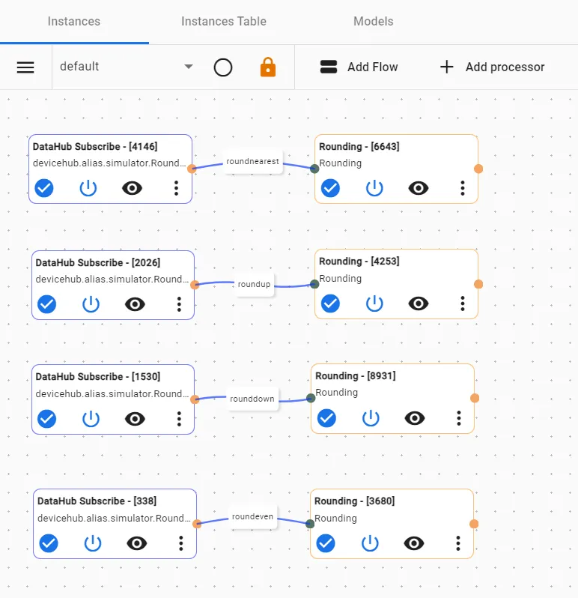Toggle eye visibility on Rounding [6643]
The image size is (578, 598).
click(419, 188)
